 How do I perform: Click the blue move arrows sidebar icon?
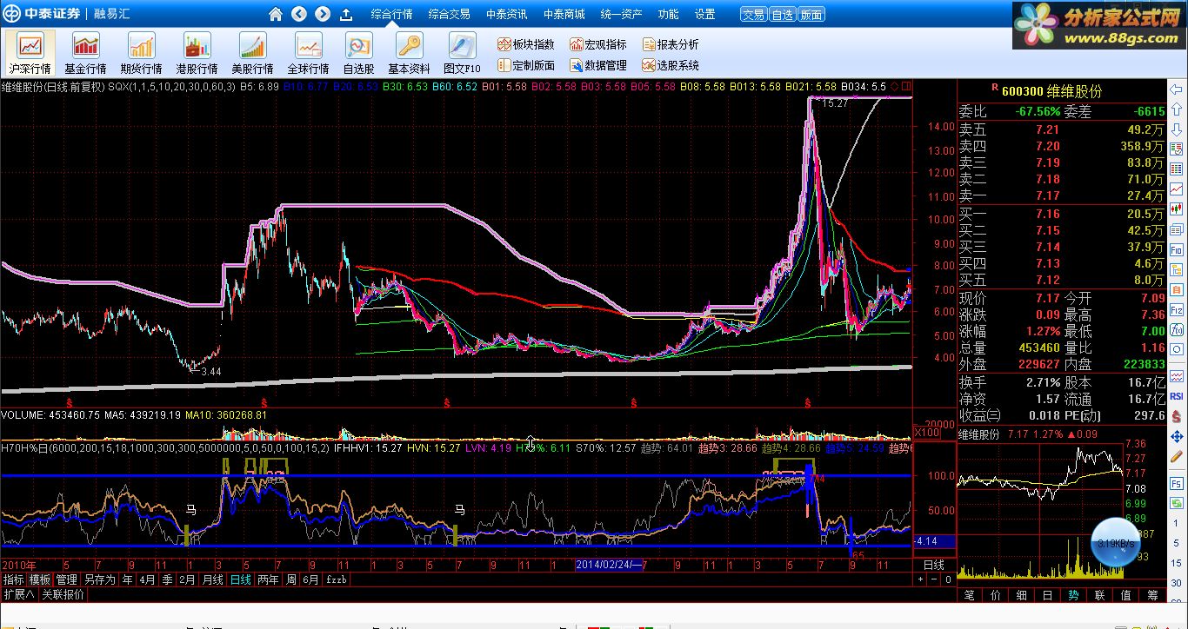(x=1175, y=436)
